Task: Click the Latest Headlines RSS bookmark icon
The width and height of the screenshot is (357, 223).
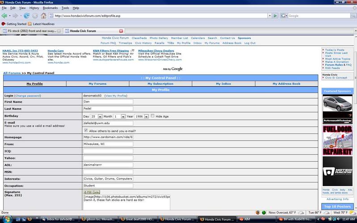Action: click(x=29, y=24)
